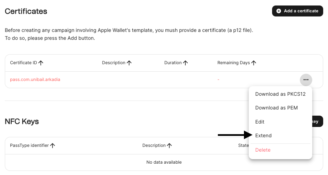Sort certificates by Duration arrow

[186, 63]
